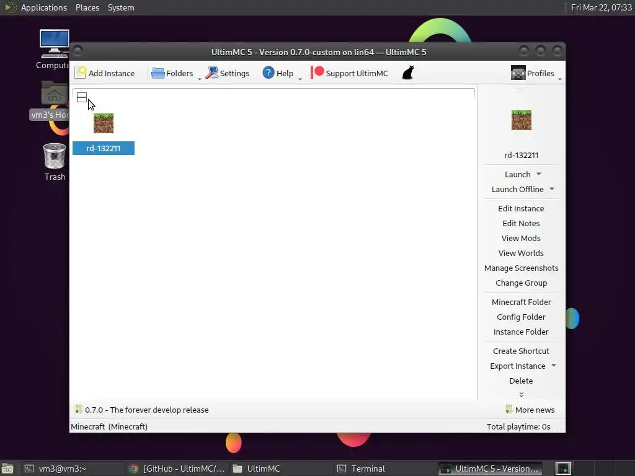The height and width of the screenshot is (476, 635).
Task: Click the Add Instance toolbar button
Action: [105, 73]
